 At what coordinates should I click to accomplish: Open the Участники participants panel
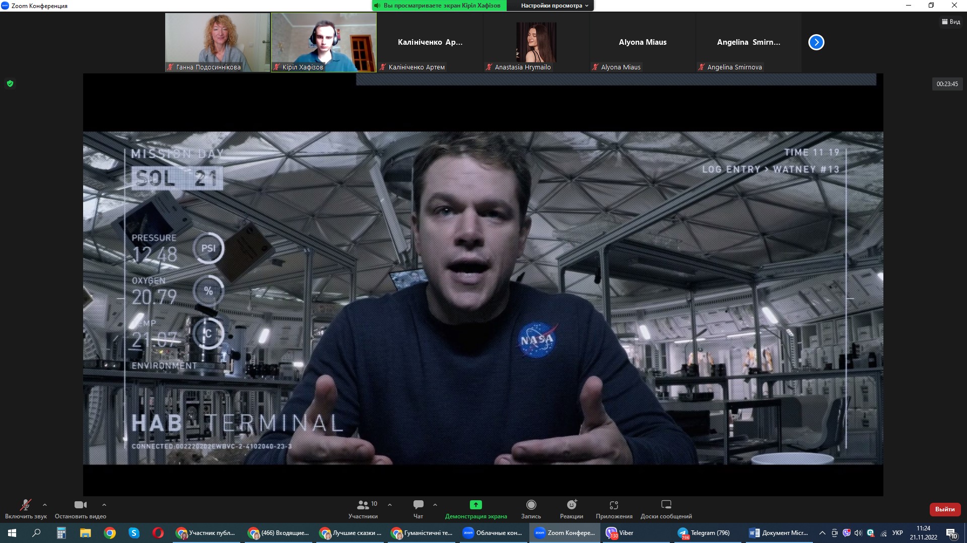point(363,508)
